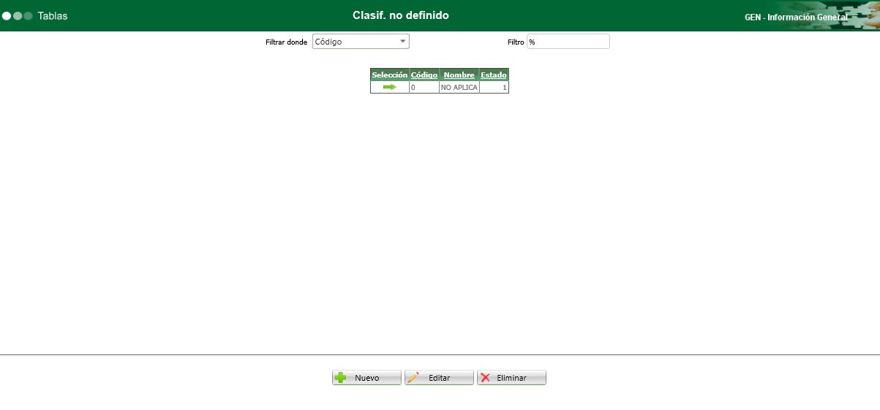Click the Código cell with value 0
Screen dimensions: 880x410
[424, 87]
